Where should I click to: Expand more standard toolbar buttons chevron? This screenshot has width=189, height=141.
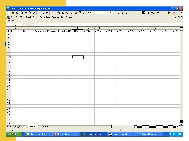pyautogui.click(x=84, y=13)
